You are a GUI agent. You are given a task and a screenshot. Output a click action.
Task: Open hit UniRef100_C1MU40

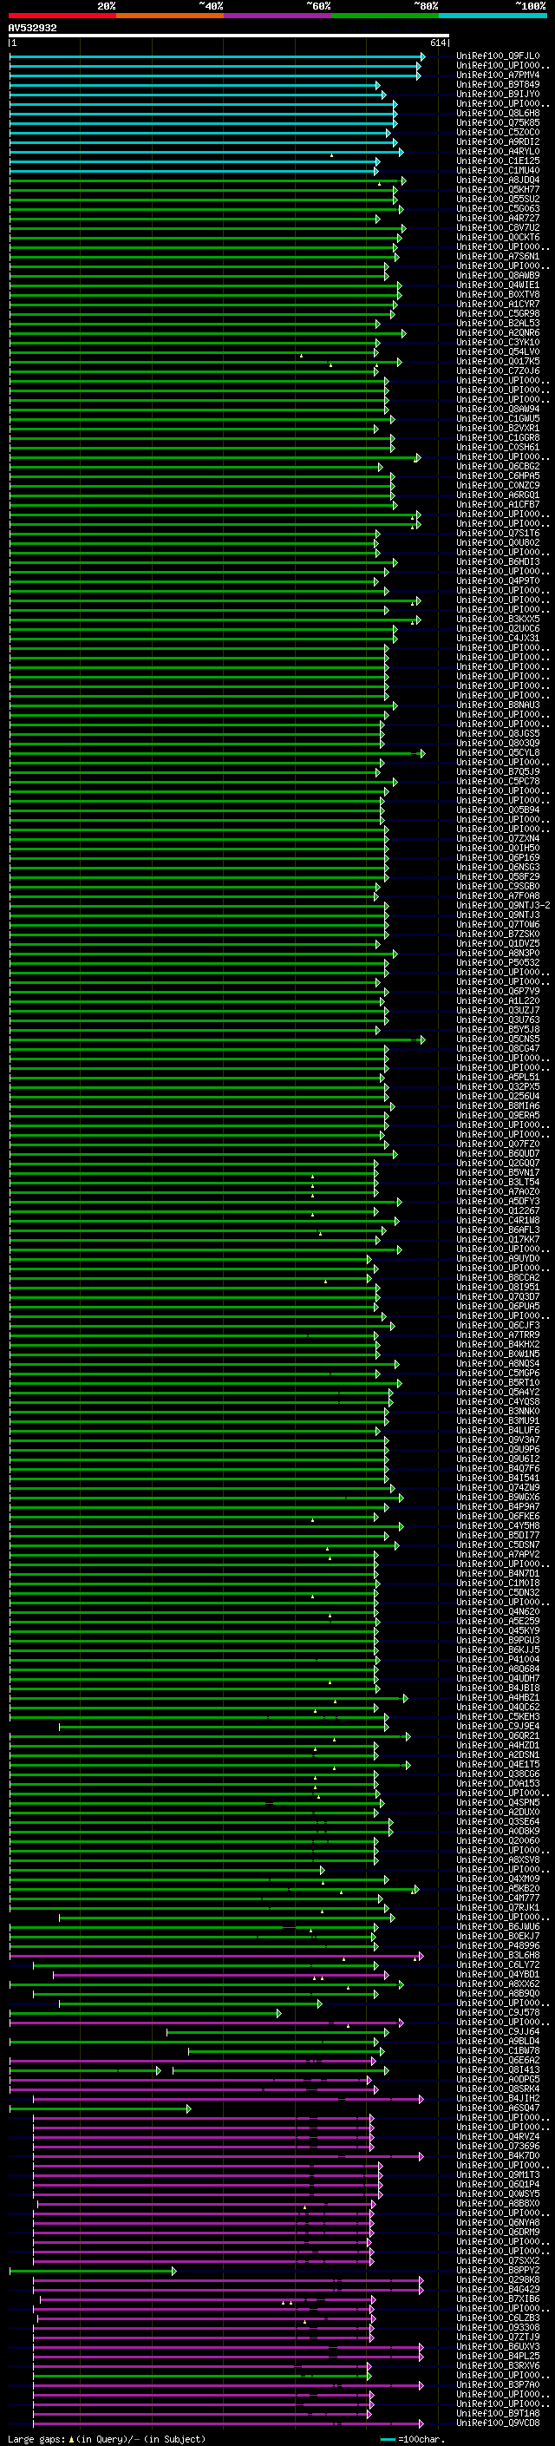(x=497, y=170)
